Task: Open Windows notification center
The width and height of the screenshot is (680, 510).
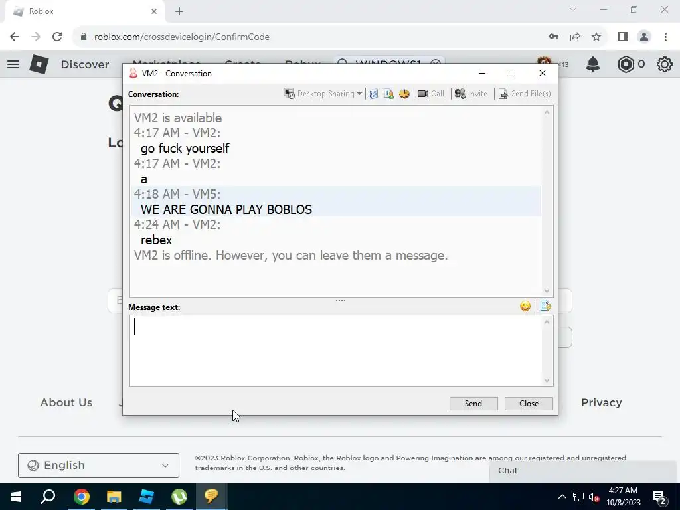Action: coord(659,497)
